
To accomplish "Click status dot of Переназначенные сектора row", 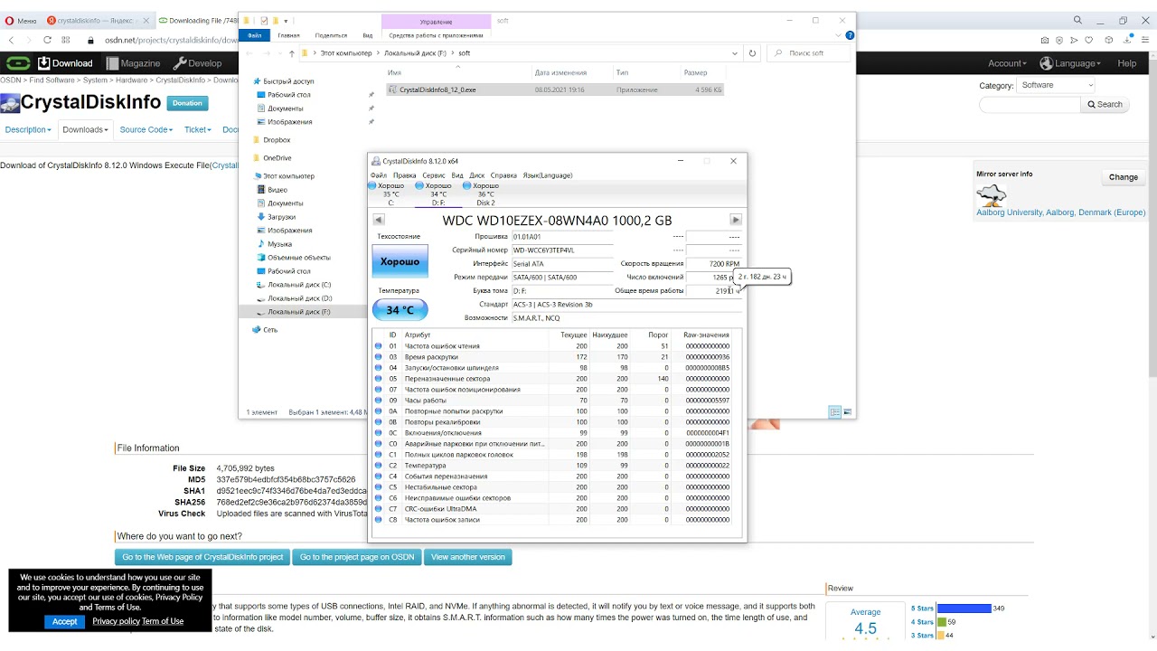I will 379,379.
